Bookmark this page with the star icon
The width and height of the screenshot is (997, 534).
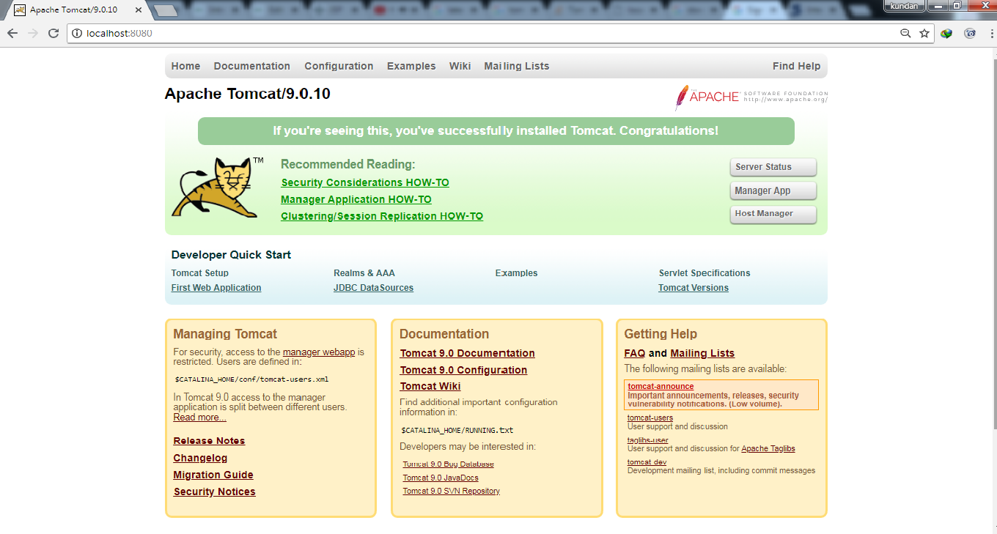click(x=924, y=33)
